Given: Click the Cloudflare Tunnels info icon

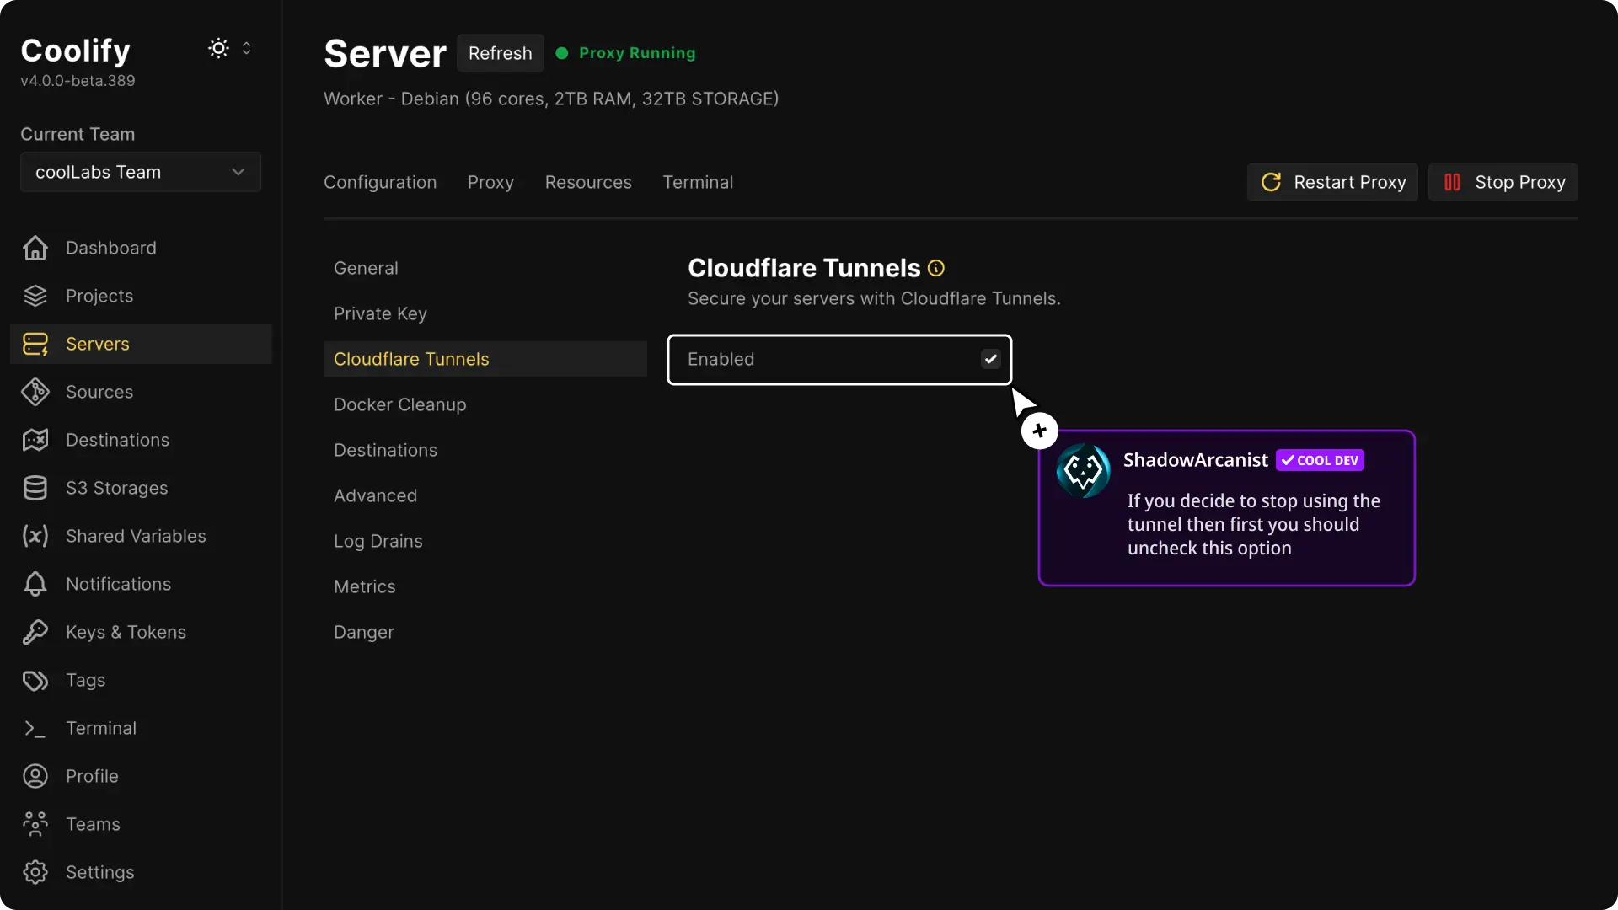Looking at the screenshot, I should pyautogui.click(x=936, y=268).
